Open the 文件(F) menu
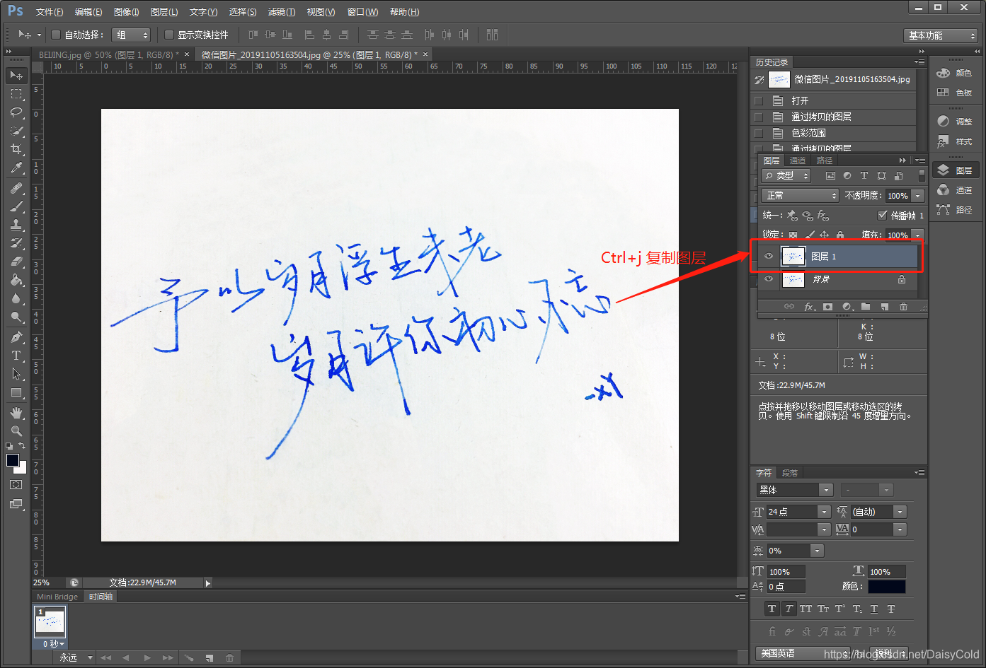The height and width of the screenshot is (668, 986). coord(50,12)
